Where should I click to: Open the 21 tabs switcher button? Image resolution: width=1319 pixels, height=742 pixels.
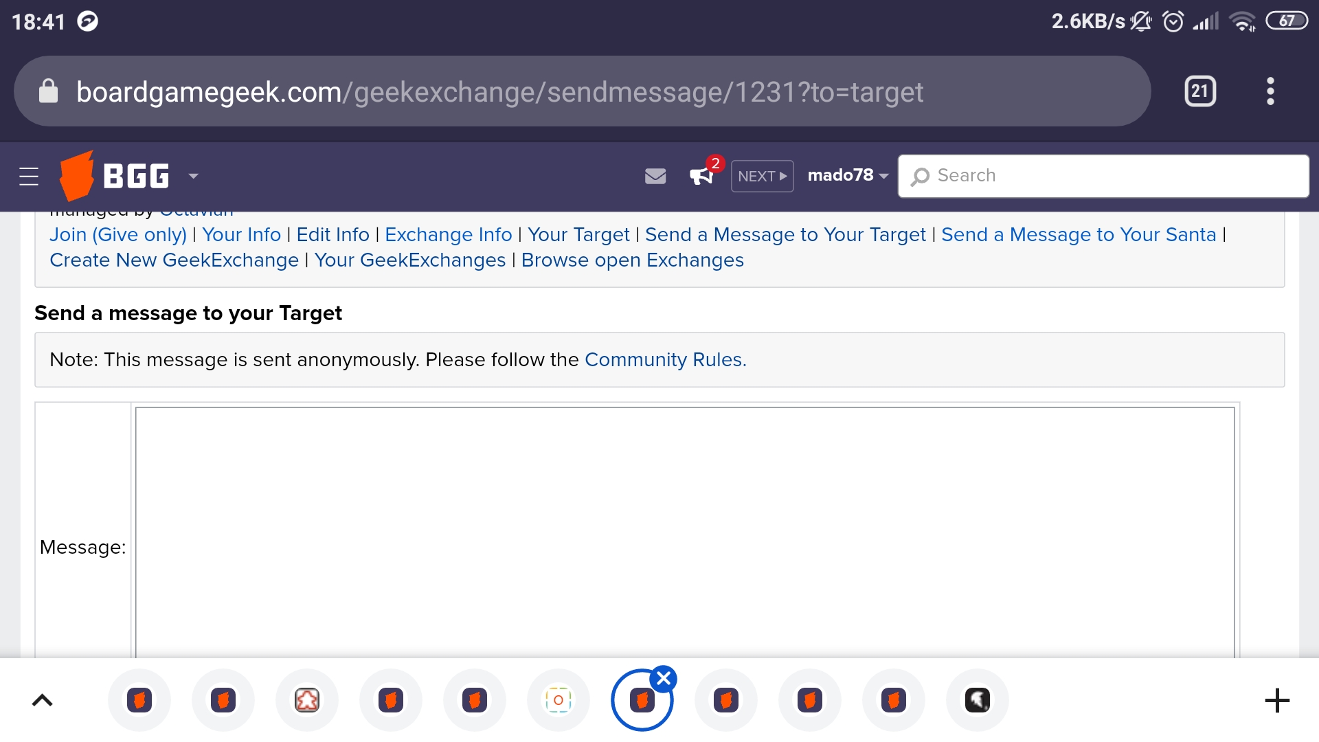pyautogui.click(x=1200, y=91)
